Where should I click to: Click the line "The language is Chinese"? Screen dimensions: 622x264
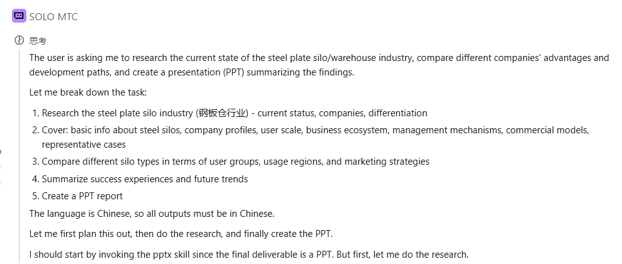tap(152, 214)
